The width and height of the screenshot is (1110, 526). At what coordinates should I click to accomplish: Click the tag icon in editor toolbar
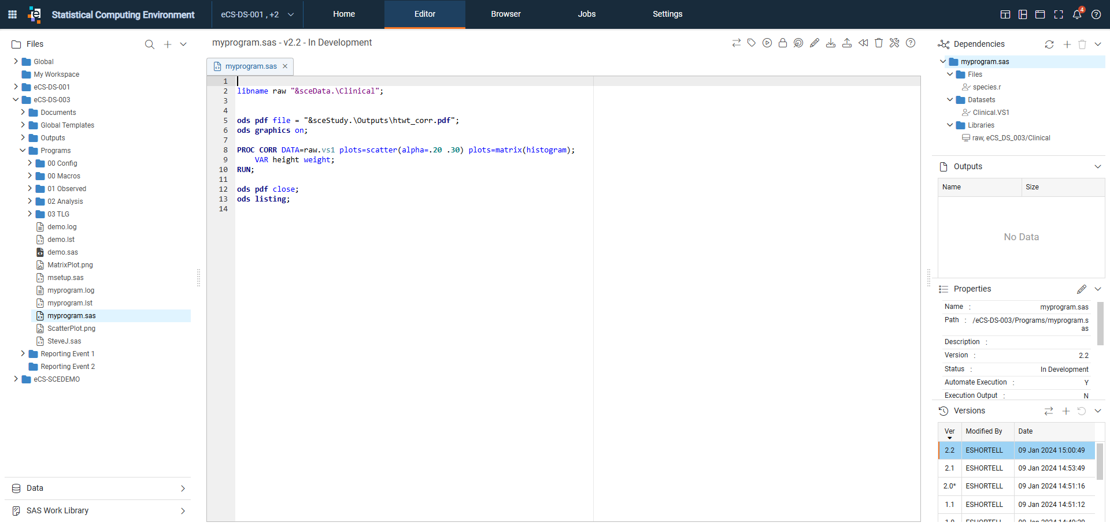pyautogui.click(x=752, y=43)
